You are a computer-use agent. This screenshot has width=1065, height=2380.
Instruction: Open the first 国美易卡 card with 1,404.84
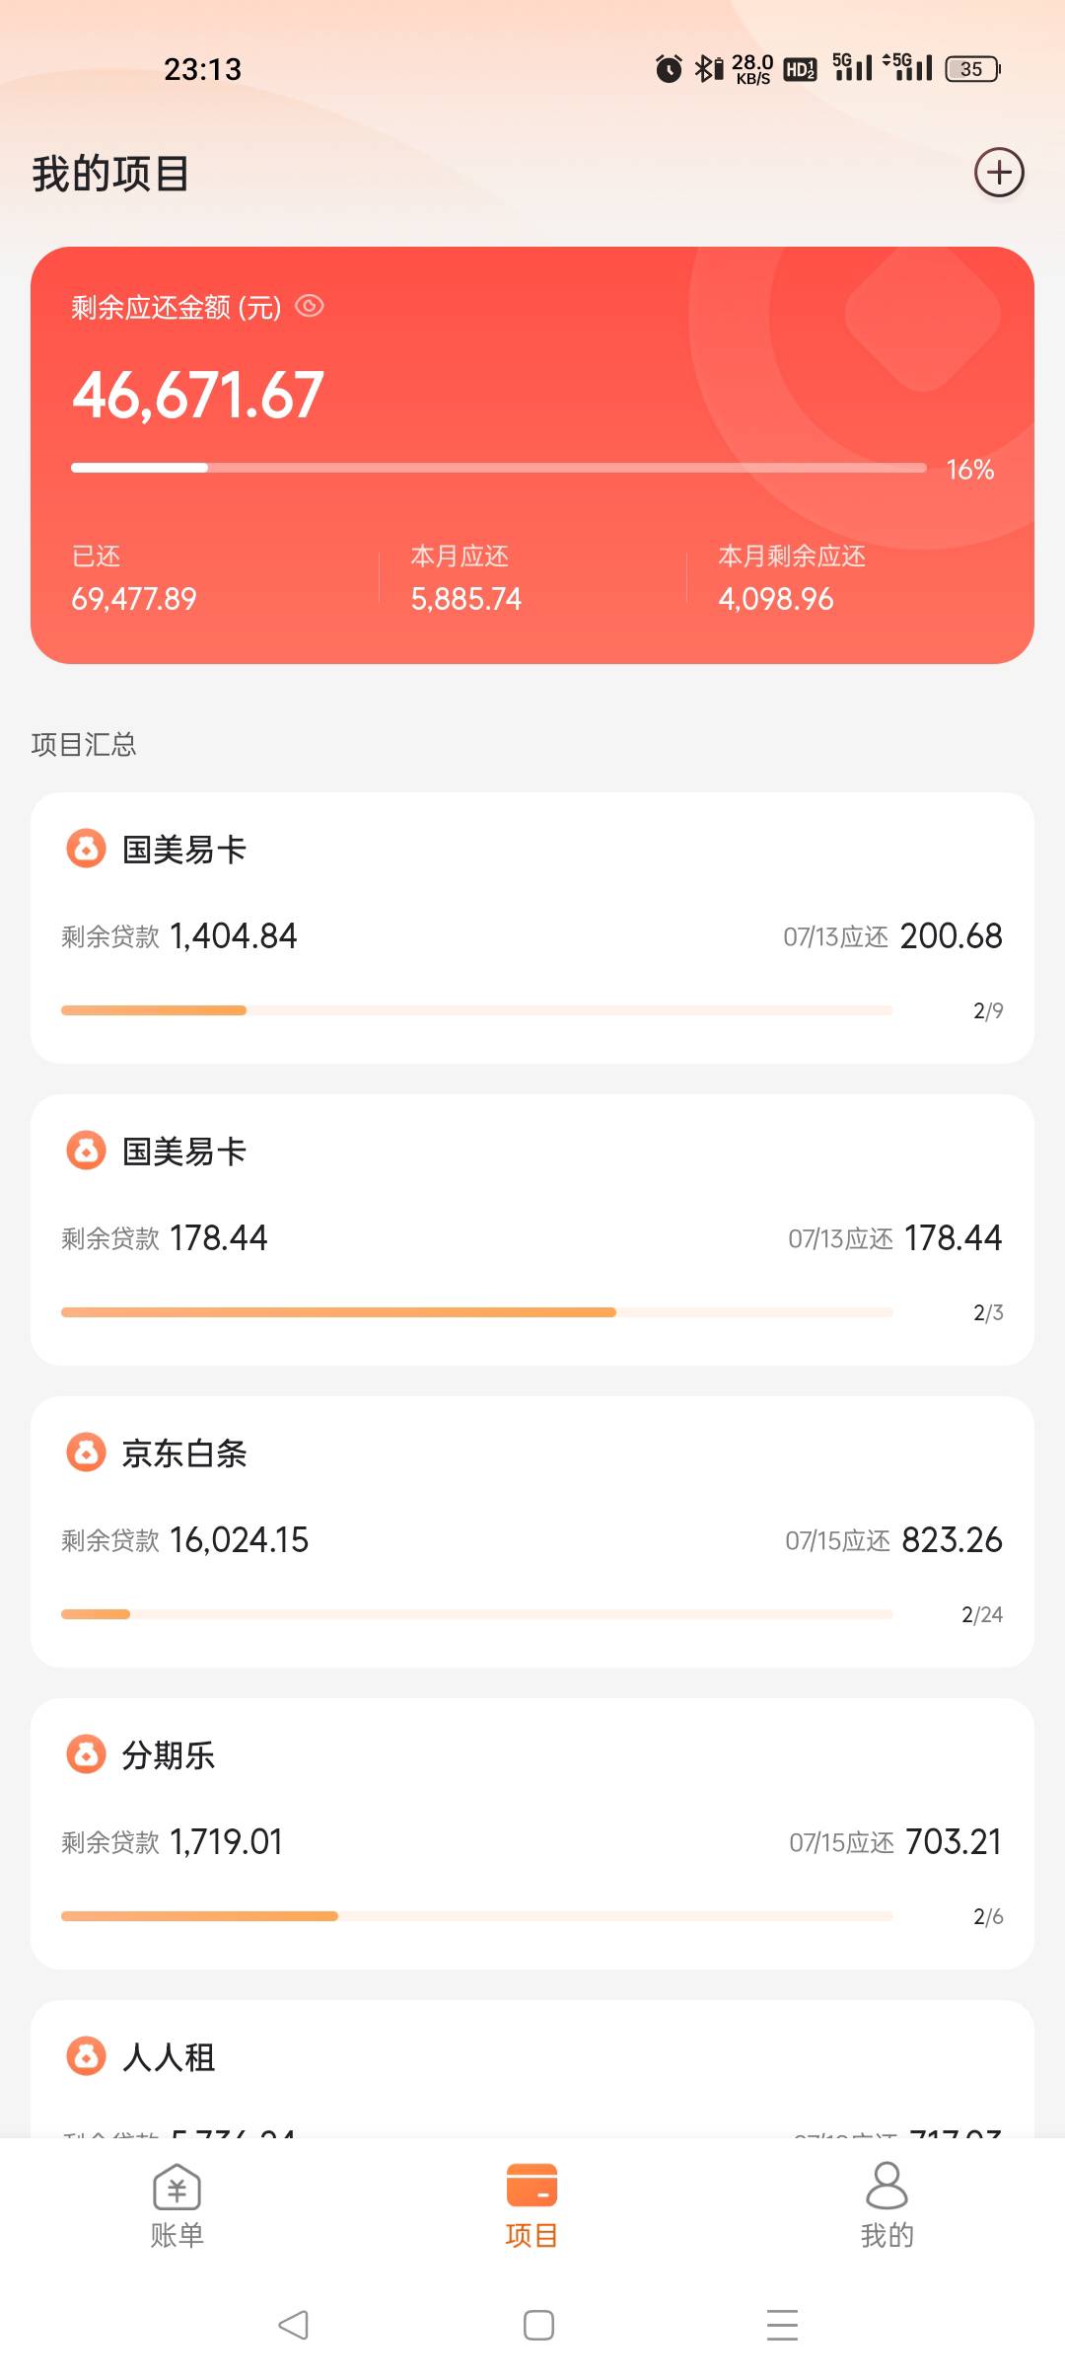[x=532, y=928]
